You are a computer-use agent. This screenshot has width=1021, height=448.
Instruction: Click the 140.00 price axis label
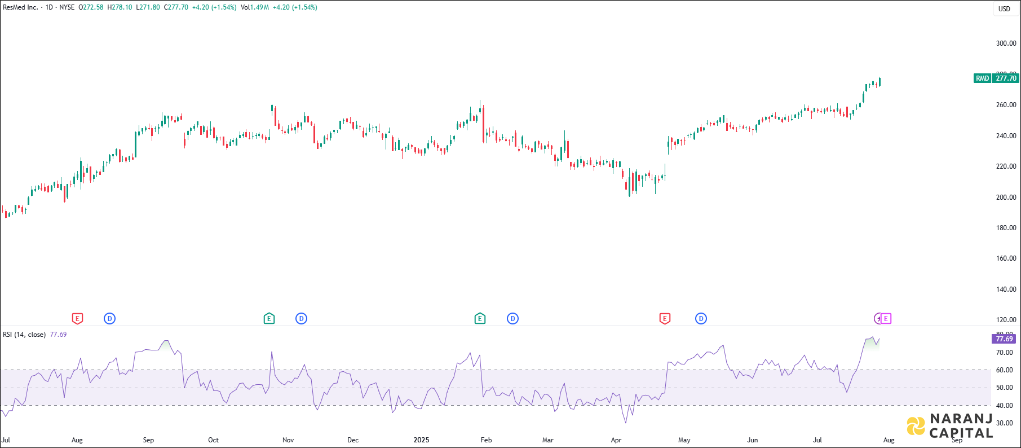[1006, 289]
